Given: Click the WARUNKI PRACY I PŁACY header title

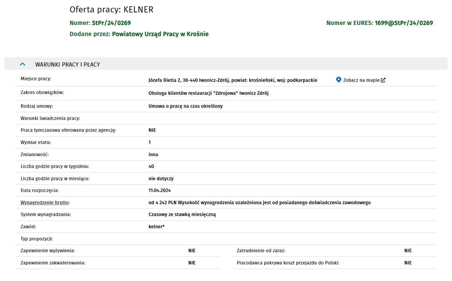Looking at the screenshot, I should [67, 64].
